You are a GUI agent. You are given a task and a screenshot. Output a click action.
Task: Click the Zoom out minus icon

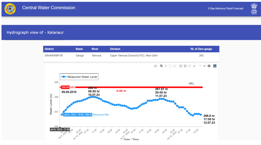click(x=185, y=66)
